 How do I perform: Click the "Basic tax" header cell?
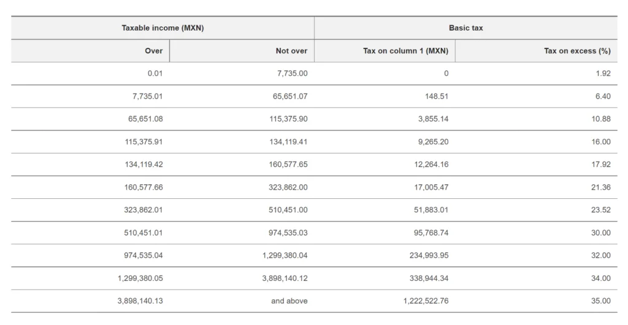[x=465, y=28]
